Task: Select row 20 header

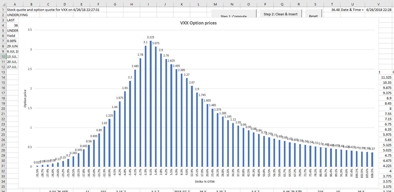Action: [x=3, y=108]
